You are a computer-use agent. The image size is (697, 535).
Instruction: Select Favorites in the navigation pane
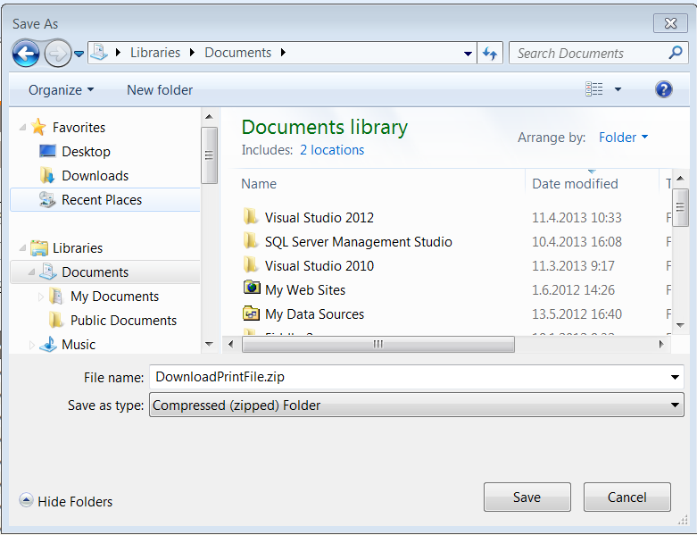click(x=79, y=128)
